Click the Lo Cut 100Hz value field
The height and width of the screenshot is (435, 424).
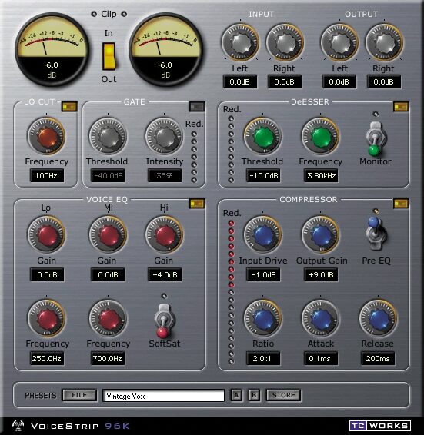pos(47,175)
